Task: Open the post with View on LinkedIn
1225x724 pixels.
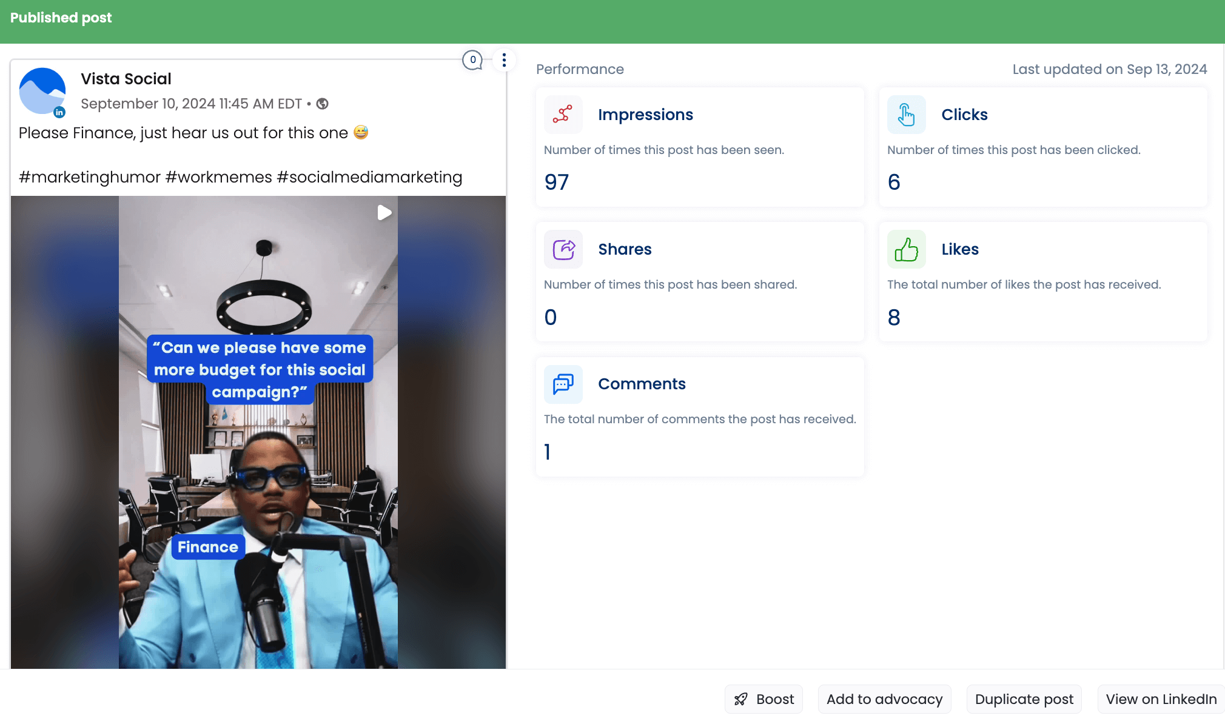Action: coord(1160,699)
